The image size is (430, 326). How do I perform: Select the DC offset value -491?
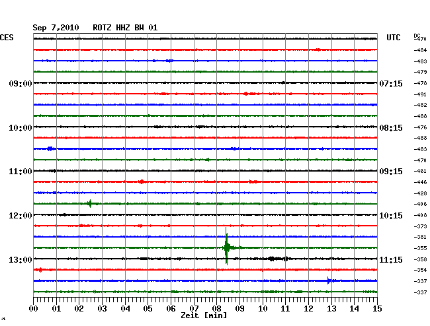pos(420,94)
